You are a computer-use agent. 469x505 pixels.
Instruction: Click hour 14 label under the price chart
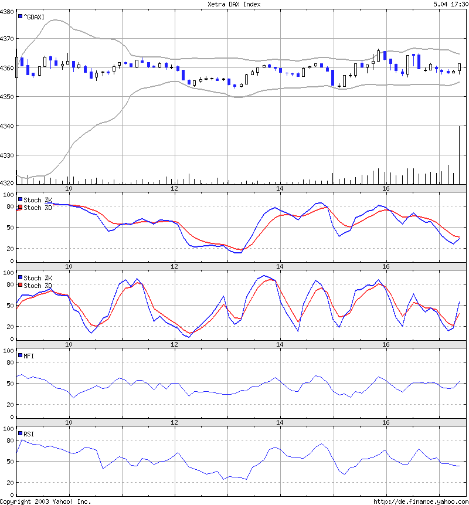click(280, 188)
